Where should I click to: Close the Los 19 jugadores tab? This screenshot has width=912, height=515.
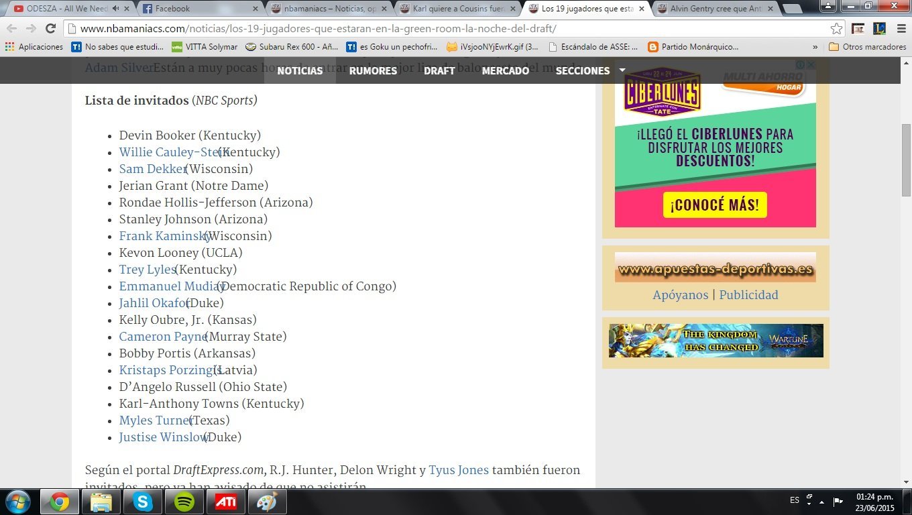[640, 9]
